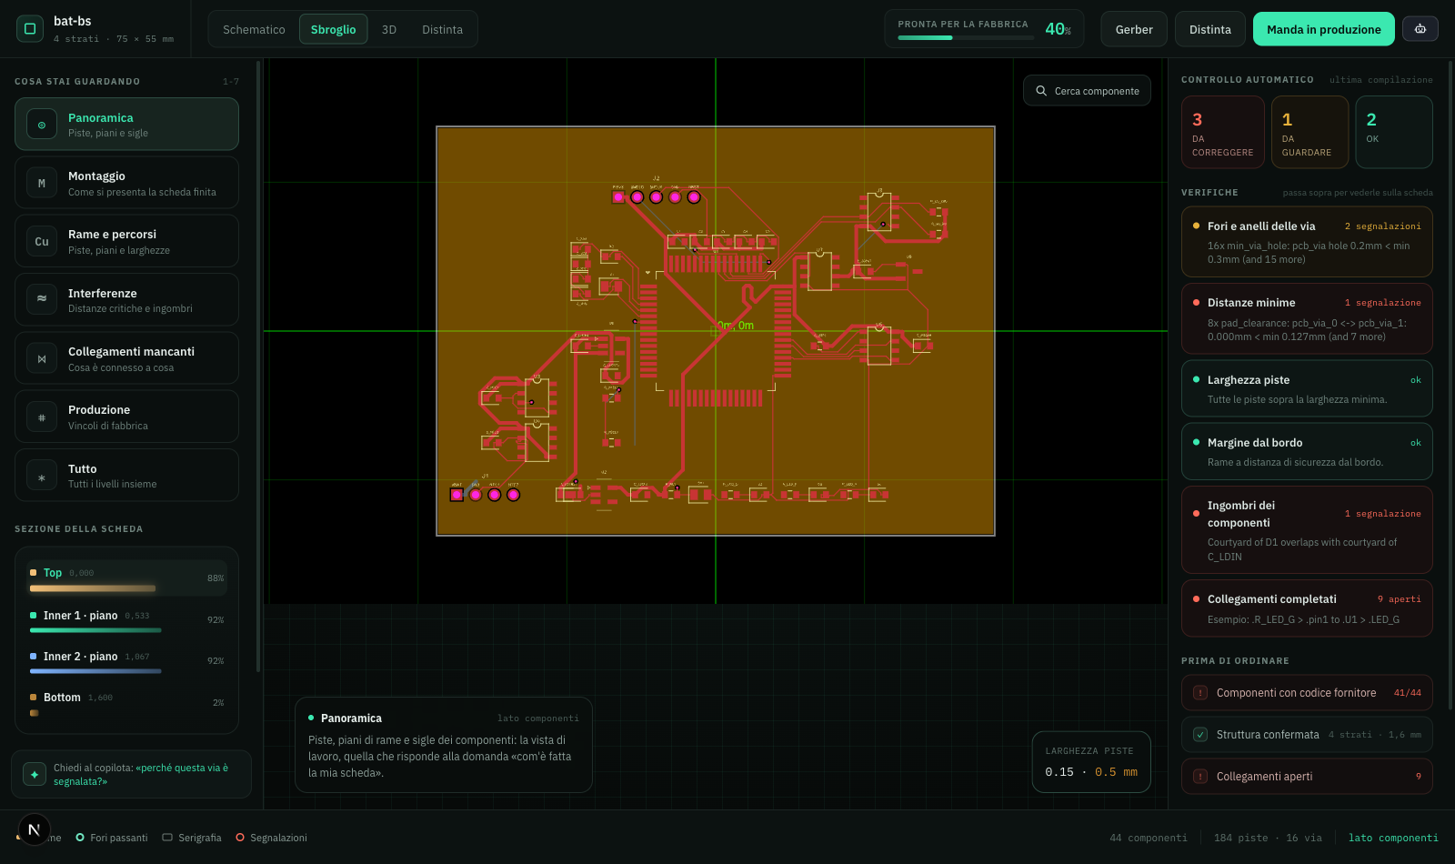The width and height of the screenshot is (1455, 864).
Task: Open Collegamenti mancanti view icon
Action: [42, 358]
